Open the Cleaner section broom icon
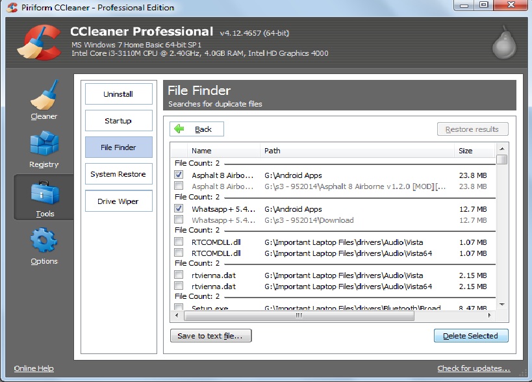 [44, 95]
